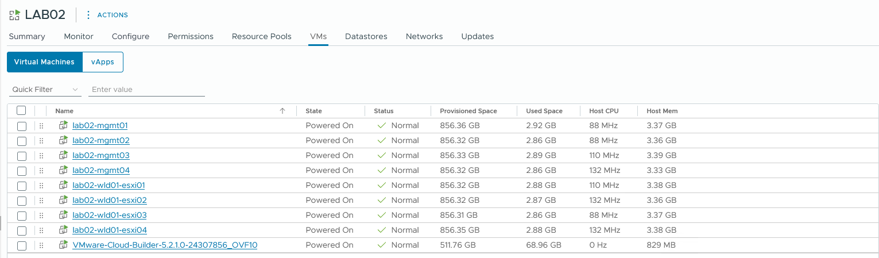The image size is (879, 258).
Task: Check the box for lab02-mgmt02
Action: pos(22,140)
